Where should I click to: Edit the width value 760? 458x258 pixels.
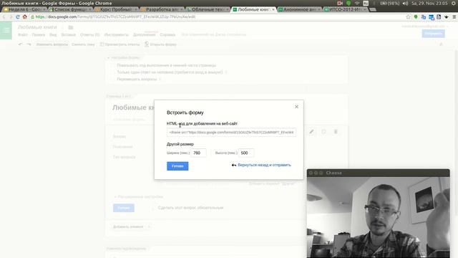tap(198, 153)
